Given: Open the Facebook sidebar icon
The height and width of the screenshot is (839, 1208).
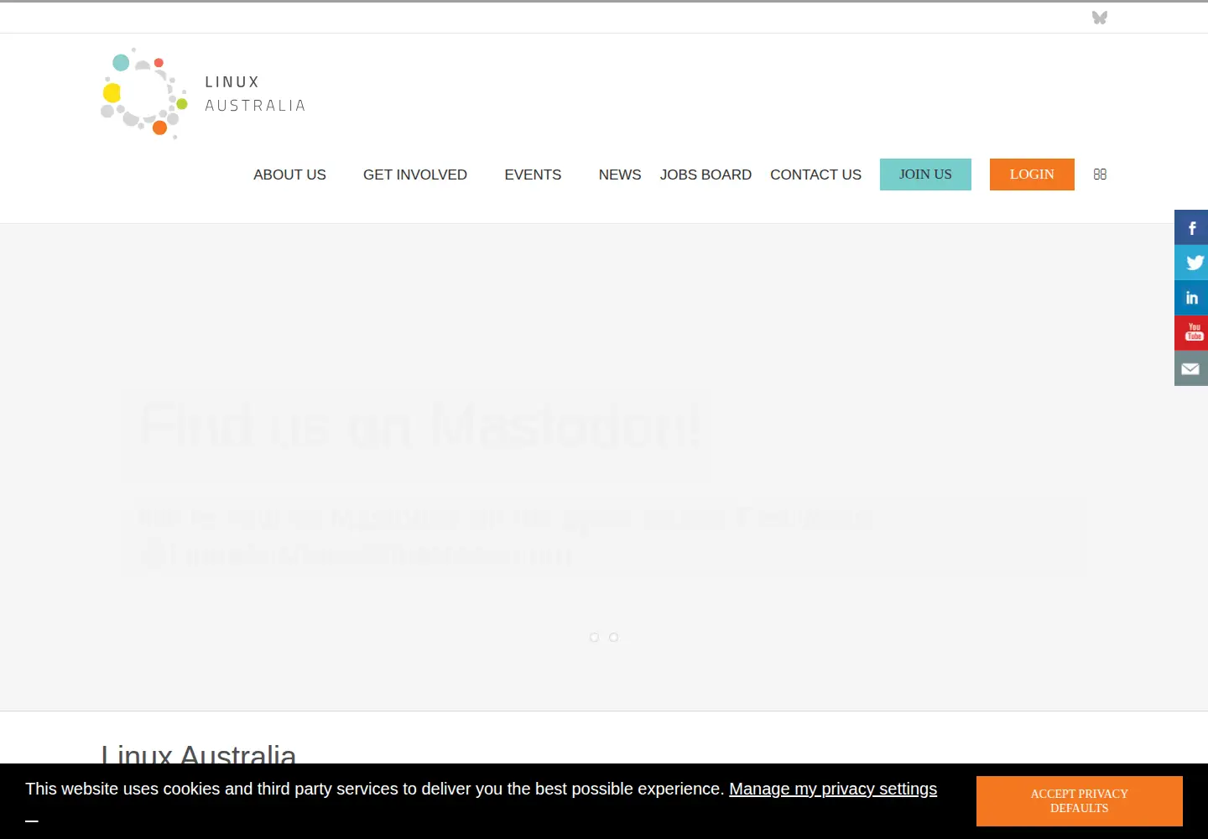Looking at the screenshot, I should (x=1191, y=227).
